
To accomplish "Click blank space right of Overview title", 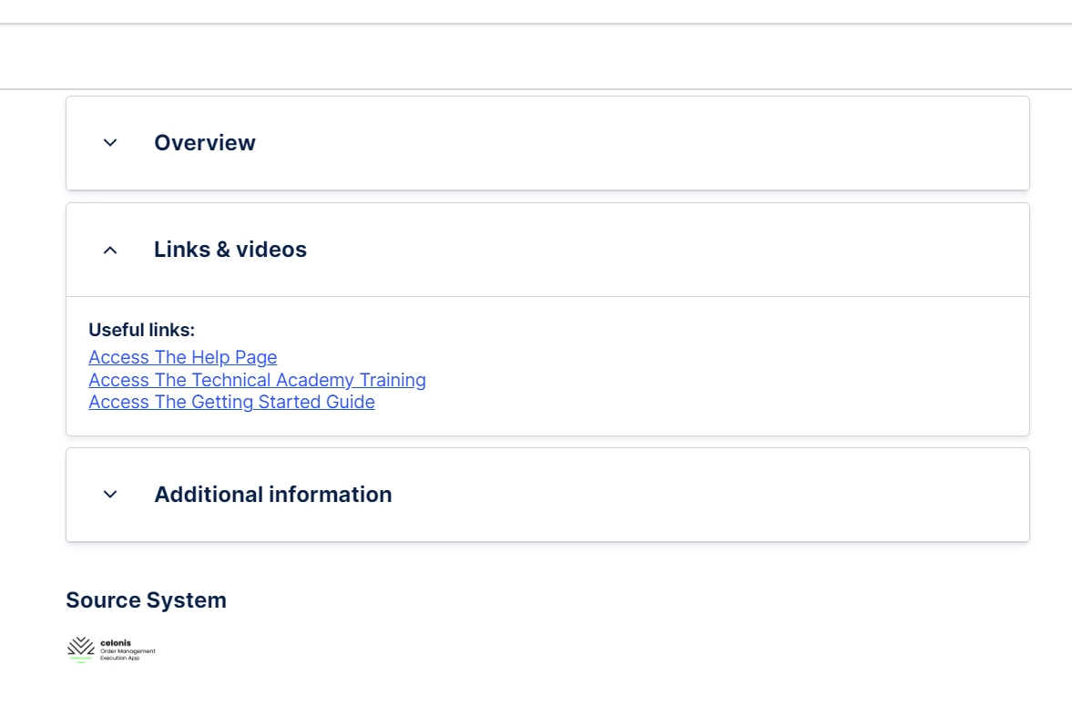I will pyautogui.click(x=638, y=143).
